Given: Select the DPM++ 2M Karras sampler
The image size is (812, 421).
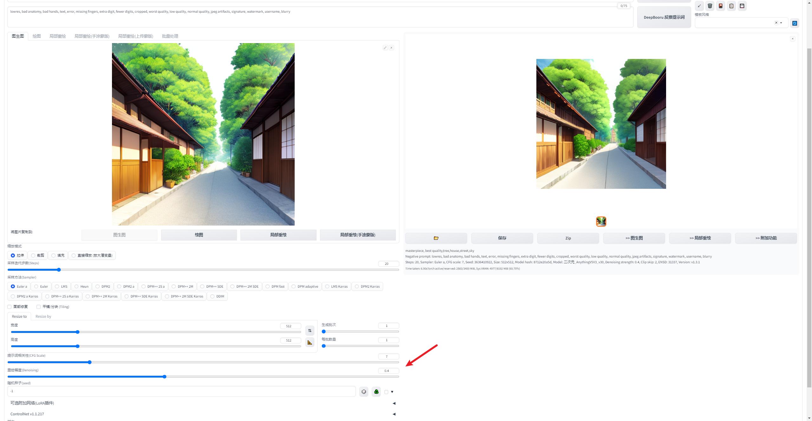Looking at the screenshot, I should (88, 297).
